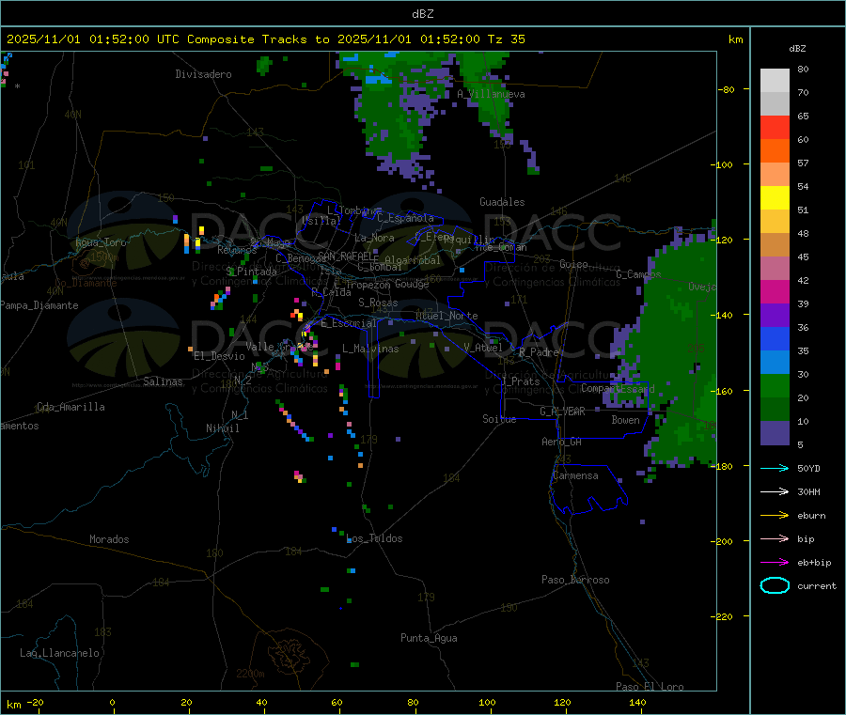This screenshot has height=715, width=846.
Task: Select the magenta swatch between 42 and 39
Action: 775,291
